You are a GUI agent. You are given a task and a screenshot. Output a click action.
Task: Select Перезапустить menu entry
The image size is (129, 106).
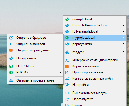[95, 99]
